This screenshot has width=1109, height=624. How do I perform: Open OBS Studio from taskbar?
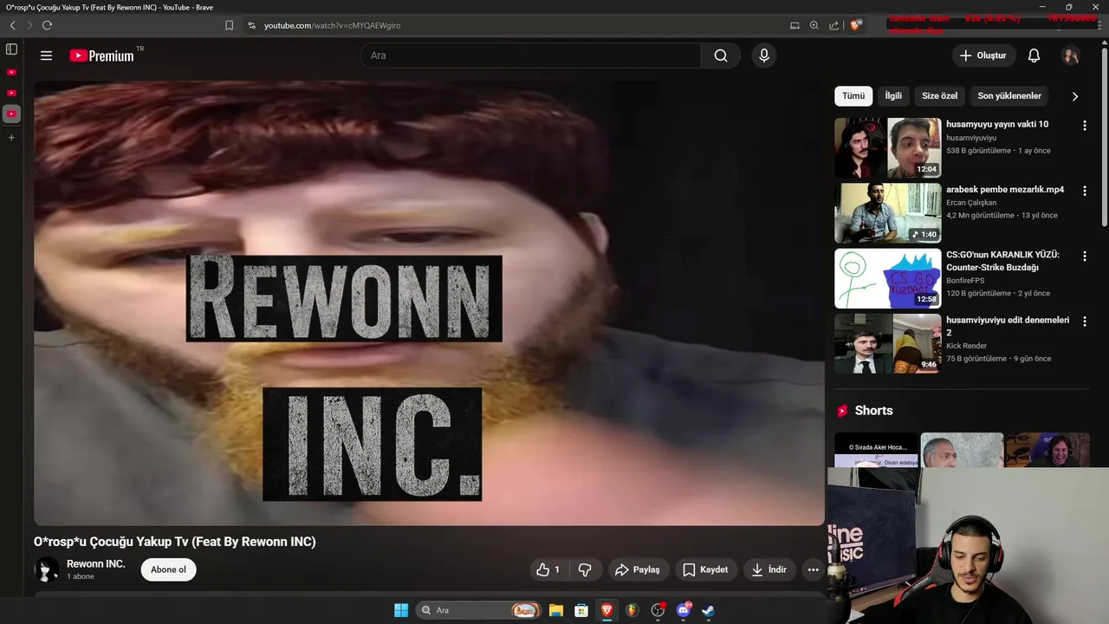(x=658, y=610)
